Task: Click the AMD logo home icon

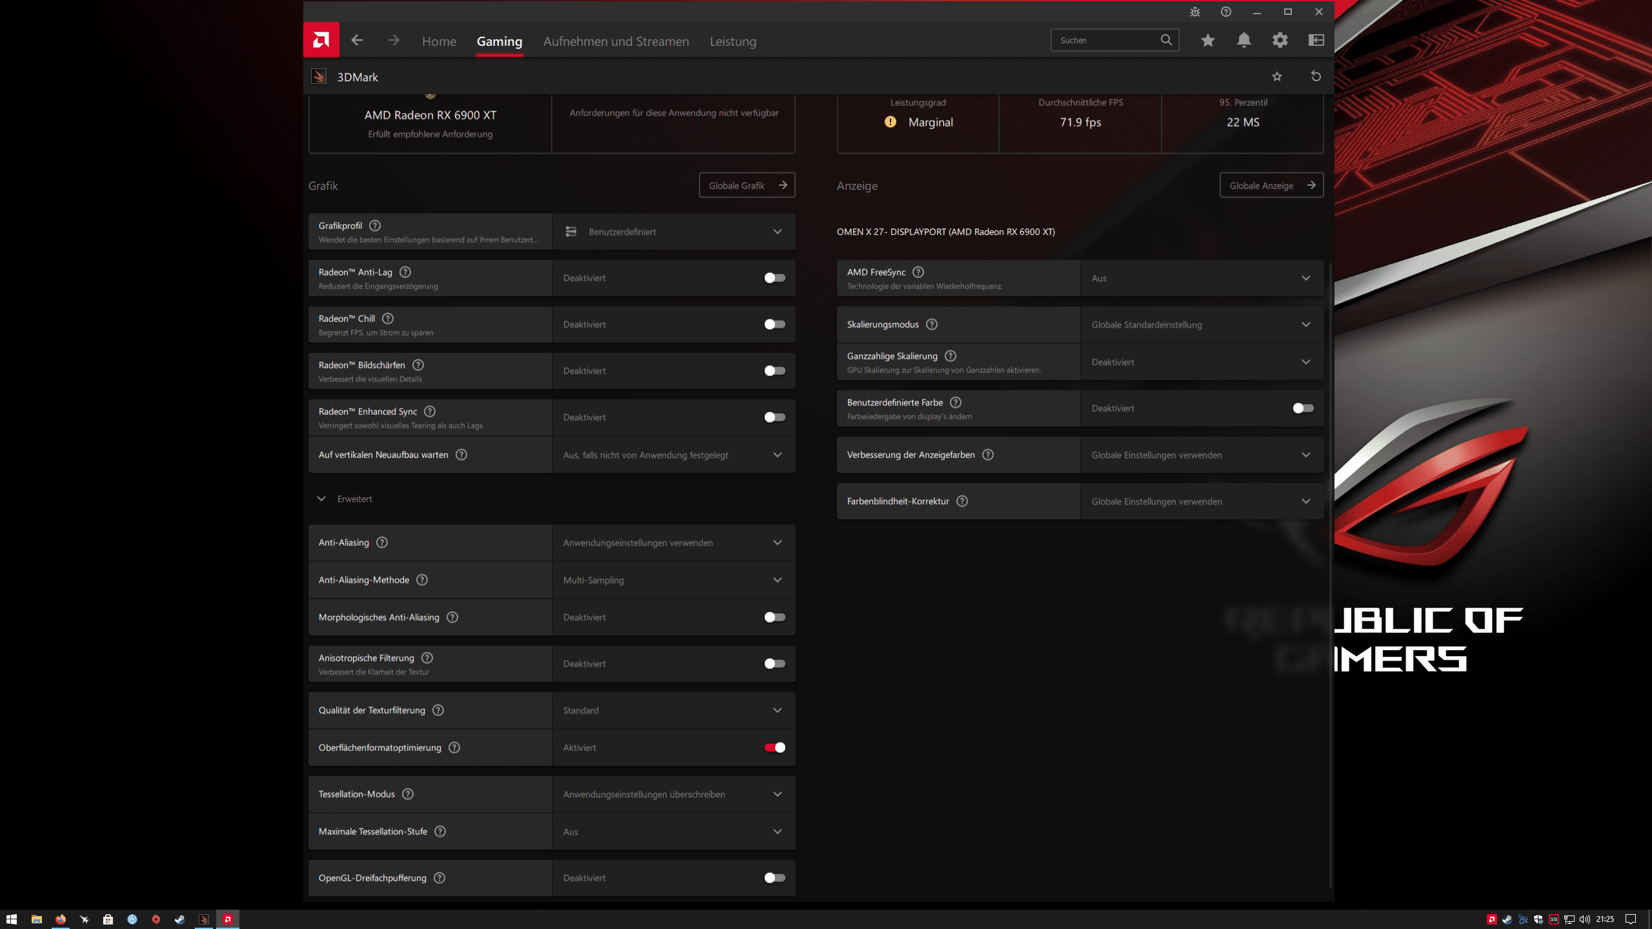Action: tap(321, 40)
